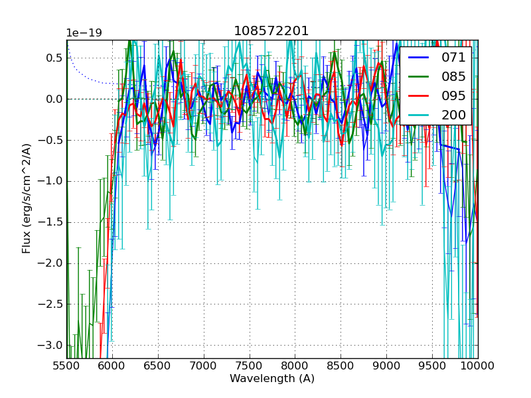
Task: Click the −3.0 y-axis tick label
Action: [x=49, y=346]
